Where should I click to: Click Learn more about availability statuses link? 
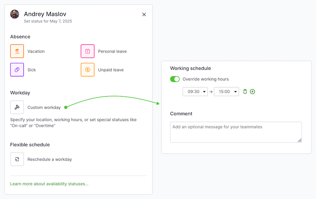point(49,184)
